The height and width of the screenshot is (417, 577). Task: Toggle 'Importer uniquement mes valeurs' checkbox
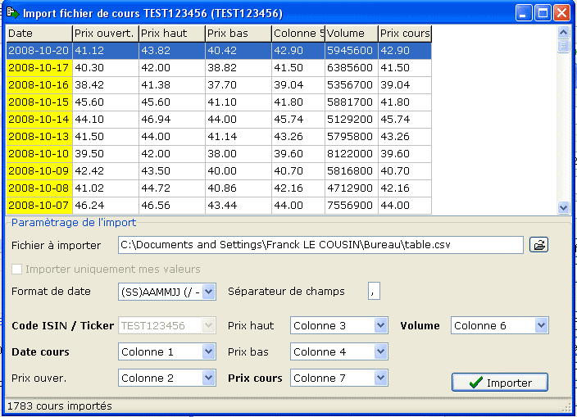click(x=16, y=270)
